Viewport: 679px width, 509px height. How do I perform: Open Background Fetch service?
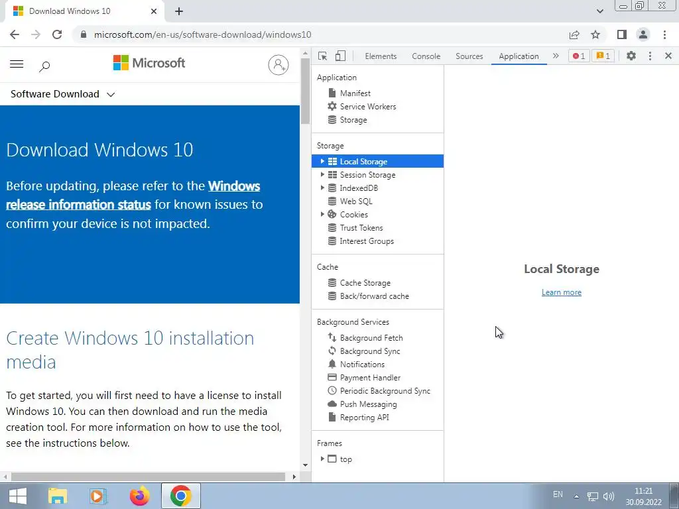[x=371, y=337]
